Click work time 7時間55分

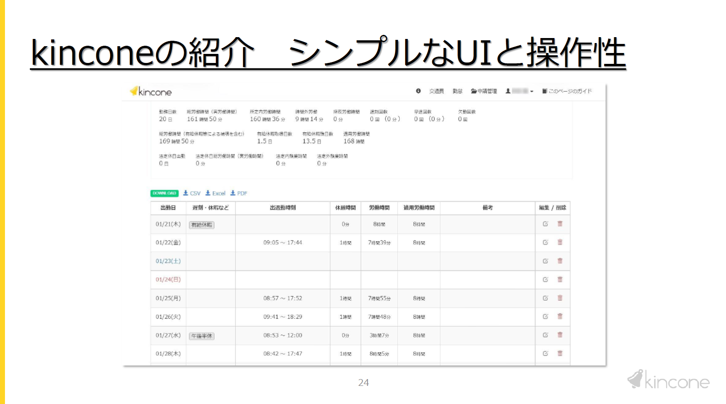(379, 298)
